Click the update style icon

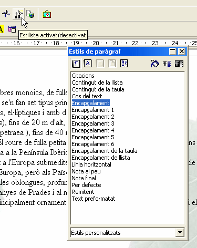pos(179,64)
